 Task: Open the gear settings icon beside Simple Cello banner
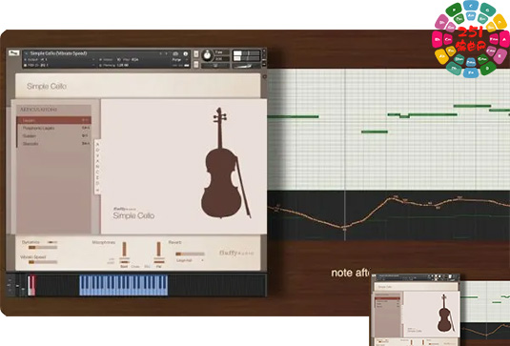click(x=264, y=77)
